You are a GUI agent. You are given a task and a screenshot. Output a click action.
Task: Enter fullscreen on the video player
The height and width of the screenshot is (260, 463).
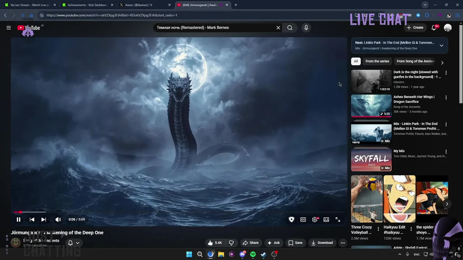[338, 220]
